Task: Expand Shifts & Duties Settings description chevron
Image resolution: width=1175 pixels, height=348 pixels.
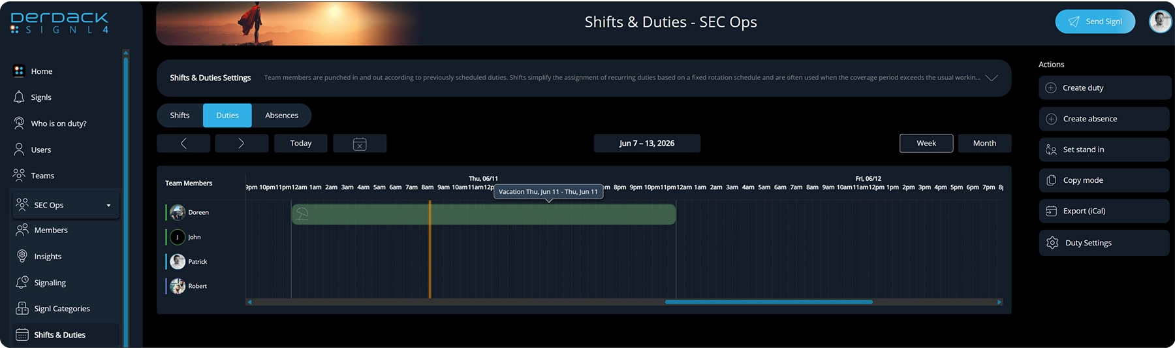Action: point(992,78)
